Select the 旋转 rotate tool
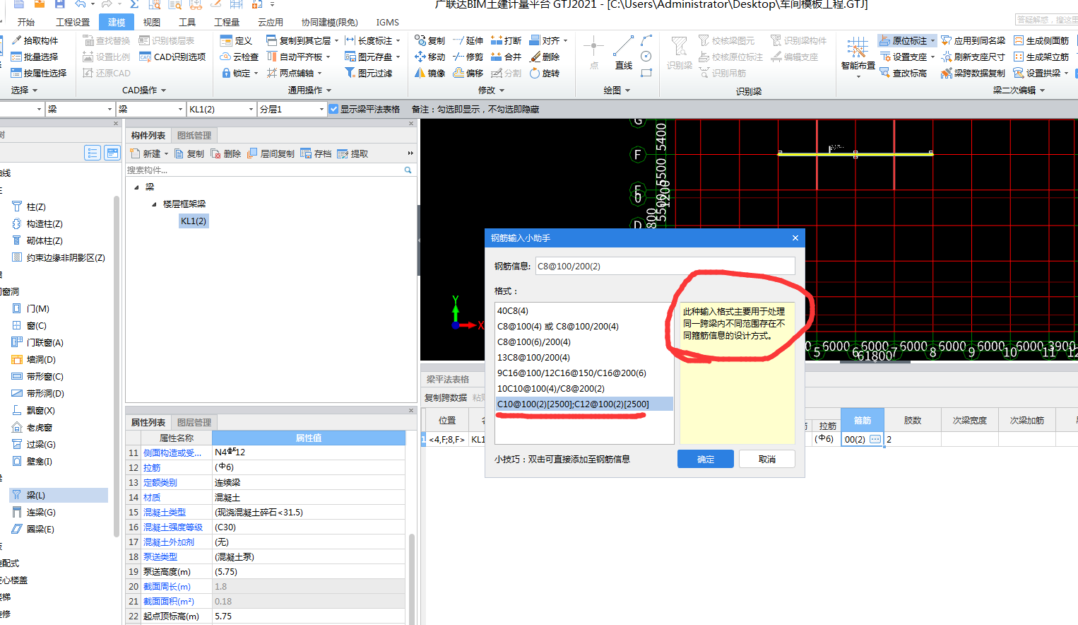 [x=545, y=73]
